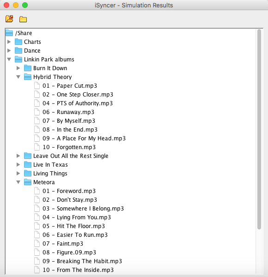Close the iSyncer Simulation Results window
Image resolution: width=268 pixels, height=277 pixels.
(6, 5)
